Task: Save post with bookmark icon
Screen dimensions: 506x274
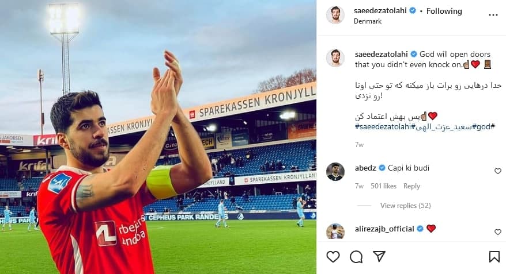Action: [494, 257]
